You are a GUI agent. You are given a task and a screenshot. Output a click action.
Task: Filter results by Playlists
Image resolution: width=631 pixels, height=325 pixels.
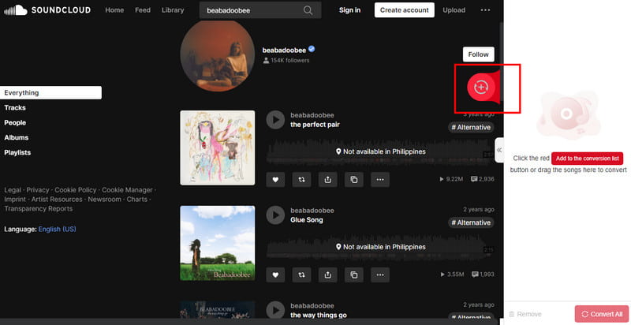point(17,152)
